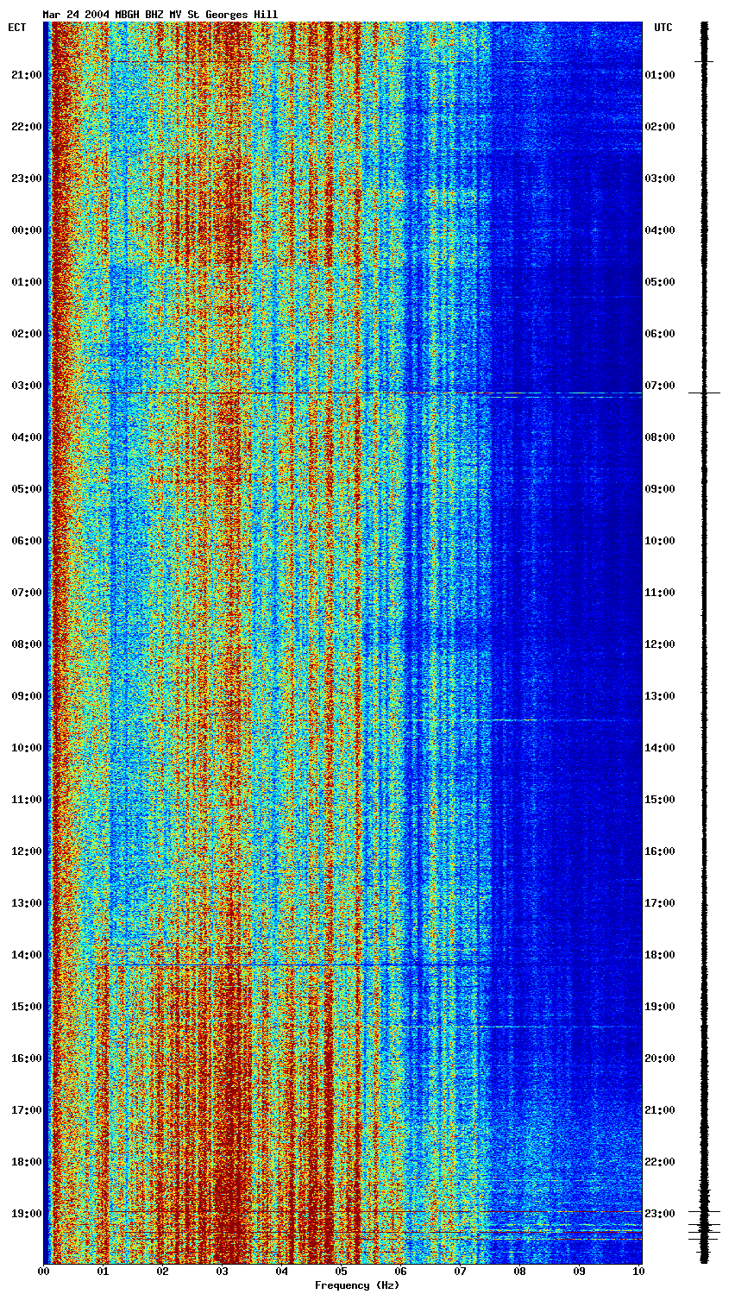Pick the 21:00 label on the UTC axis

pos(659,1110)
